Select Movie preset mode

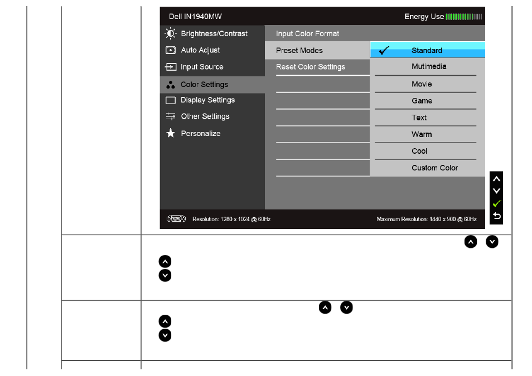click(x=428, y=84)
